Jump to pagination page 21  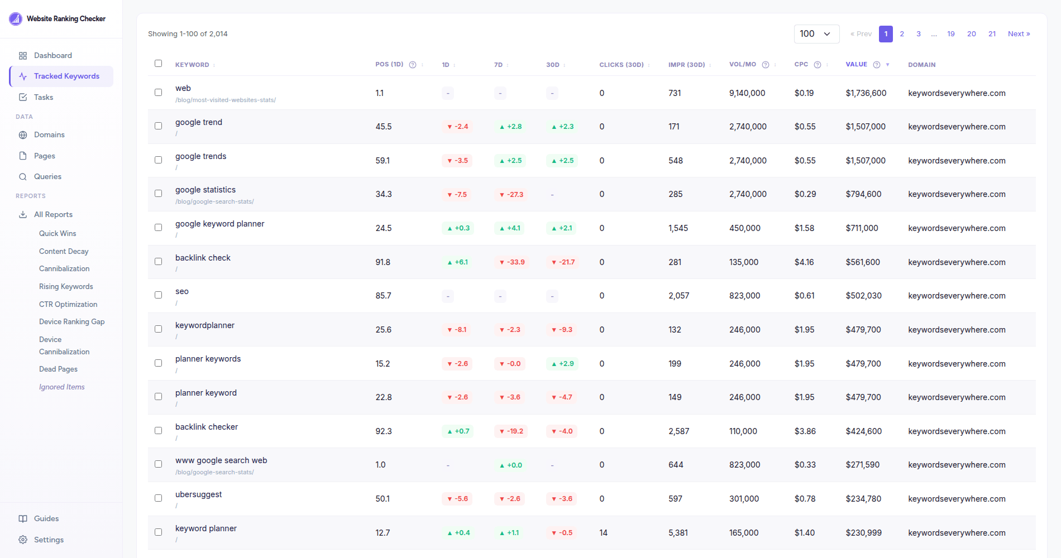pos(992,34)
